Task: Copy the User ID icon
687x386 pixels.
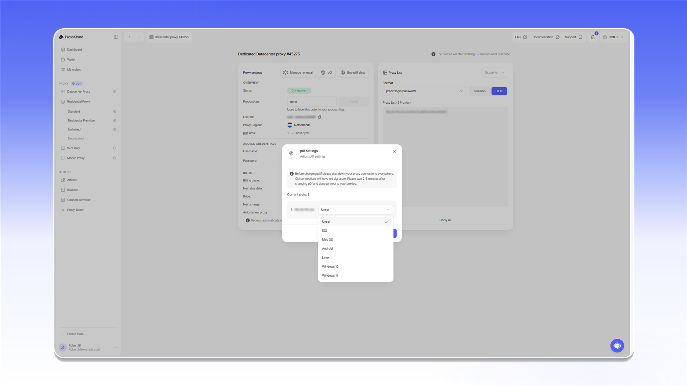Action: pyautogui.click(x=320, y=117)
